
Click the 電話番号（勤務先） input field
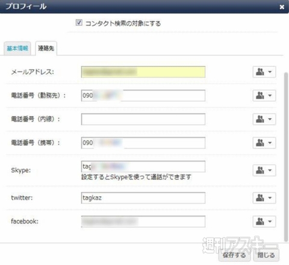(143, 95)
